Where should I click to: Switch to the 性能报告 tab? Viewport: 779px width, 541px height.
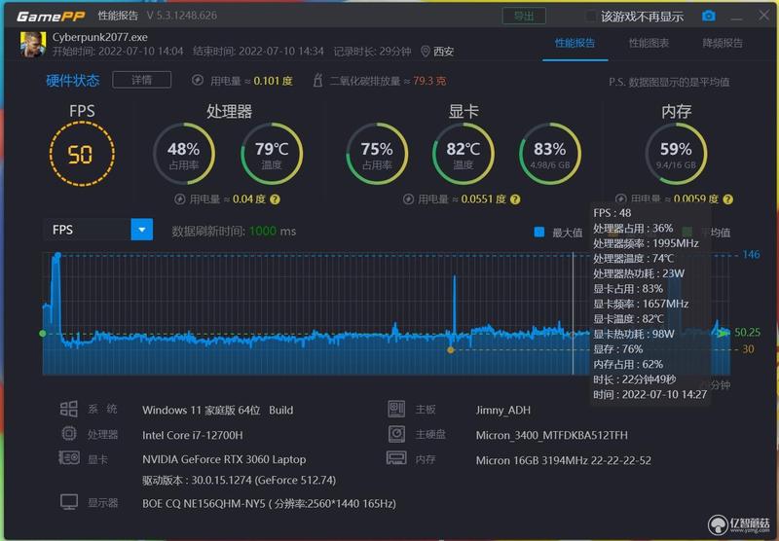tap(575, 43)
